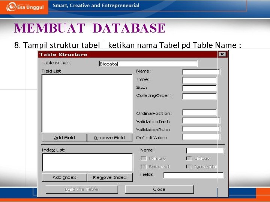The height and width of the screenshot is (202, 270).
Task: Click the OrdinalPosition: label
Action: point(154,113)
